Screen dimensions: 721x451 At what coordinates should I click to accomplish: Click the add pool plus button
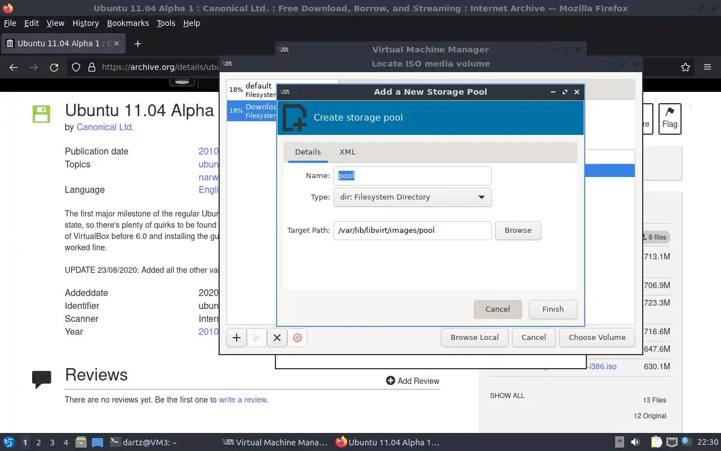[237, 338]
